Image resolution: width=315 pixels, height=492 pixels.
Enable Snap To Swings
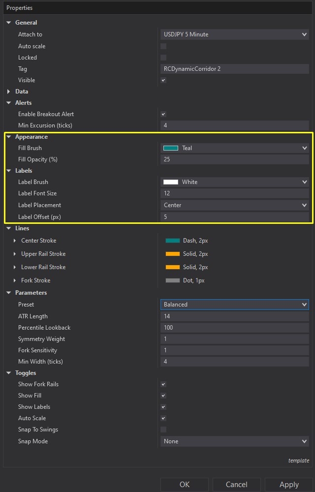pyautogui.click(x=163, y=430)
